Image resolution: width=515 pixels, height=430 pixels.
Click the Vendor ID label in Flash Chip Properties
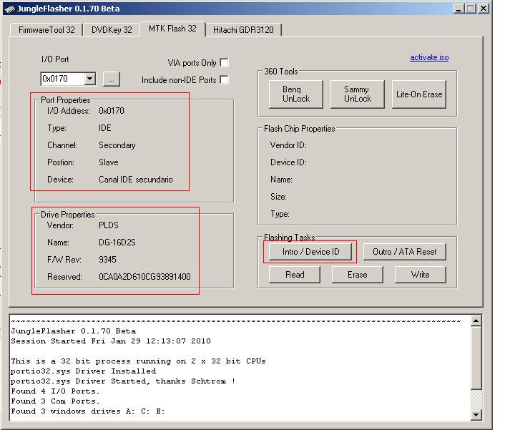coord(288,145)
